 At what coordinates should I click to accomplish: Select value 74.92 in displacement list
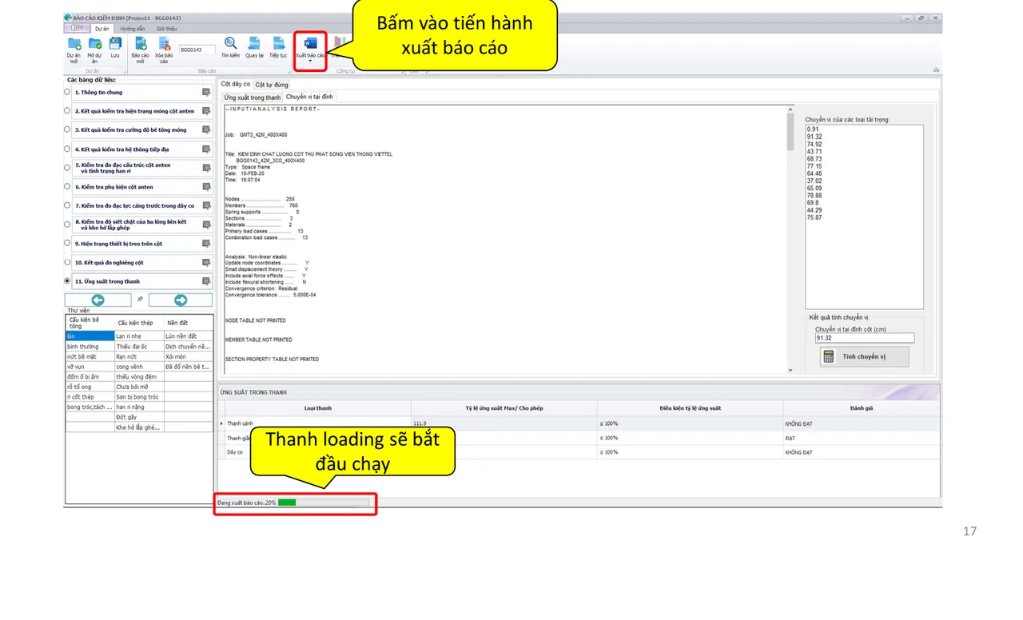coord(814,144)
